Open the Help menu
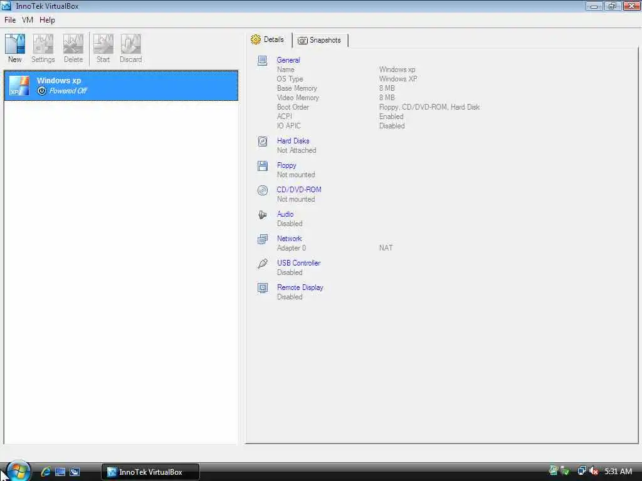This screenshot has height=481, width=642. 47,20
